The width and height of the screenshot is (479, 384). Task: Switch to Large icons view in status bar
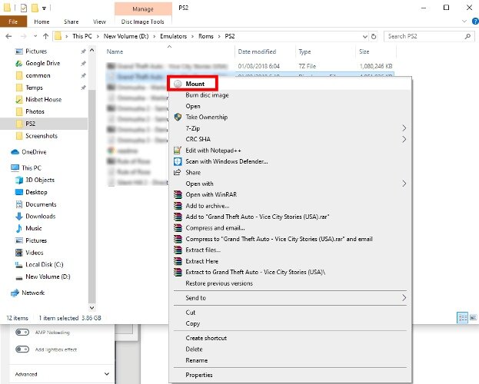pos(473,318)
